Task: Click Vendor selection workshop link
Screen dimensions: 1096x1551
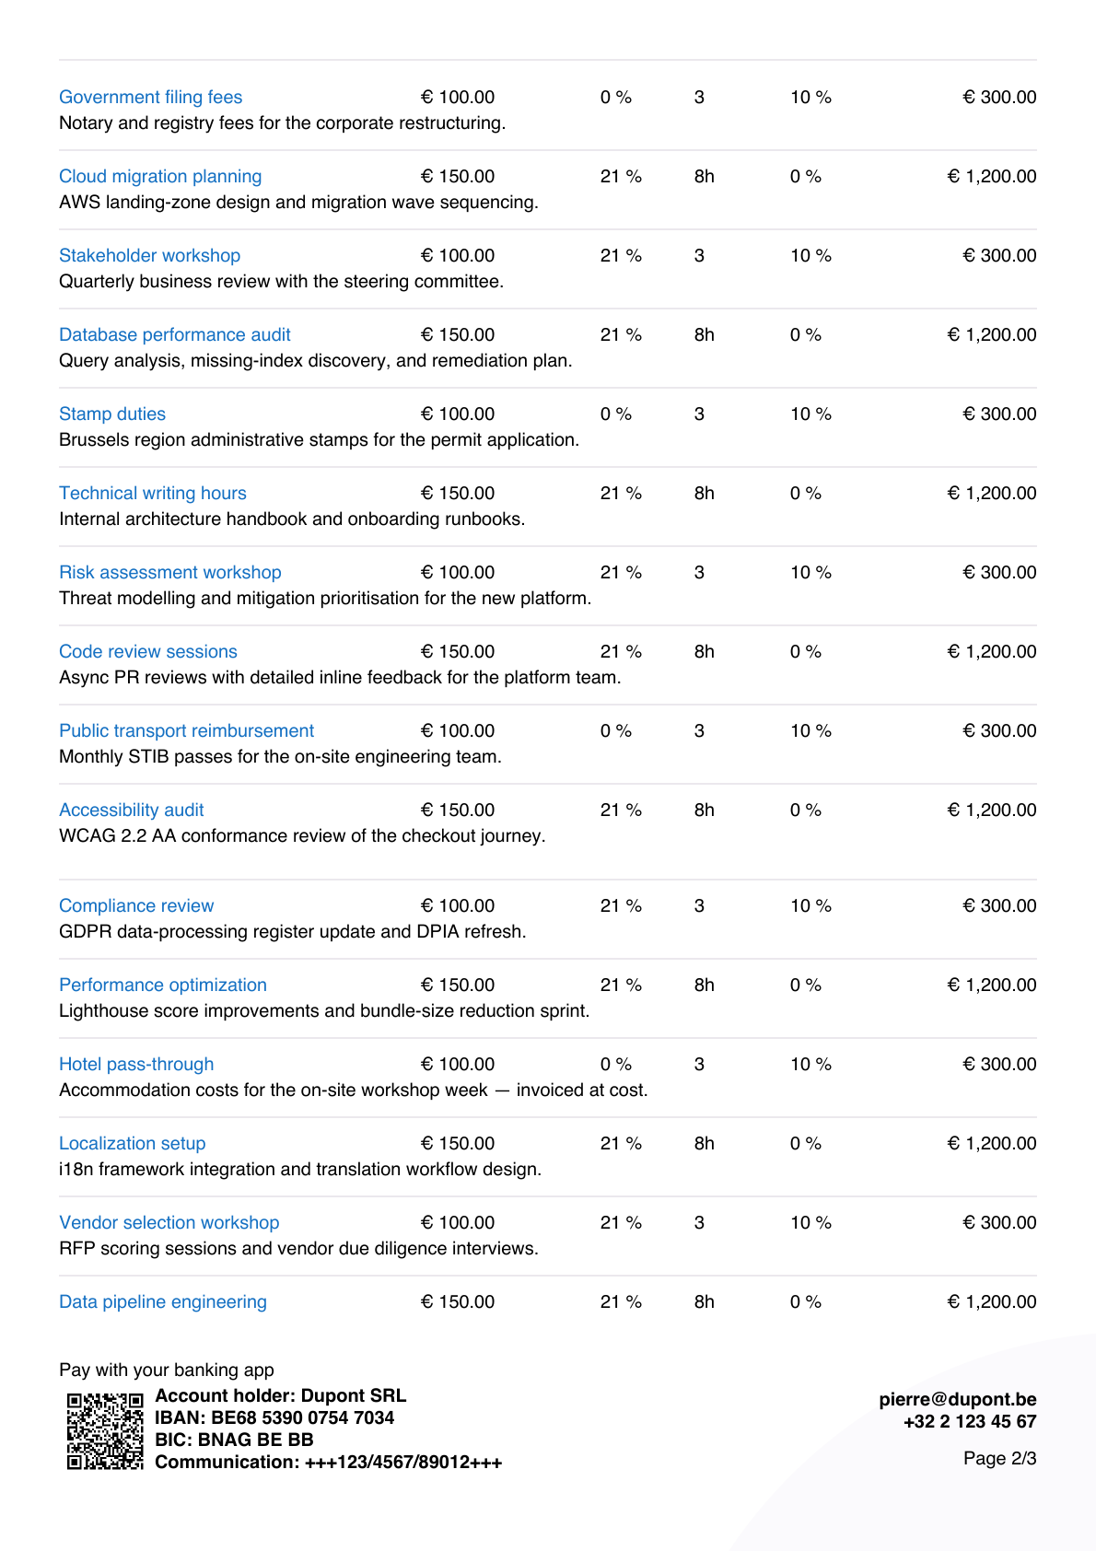Action: pos(169,1222)
